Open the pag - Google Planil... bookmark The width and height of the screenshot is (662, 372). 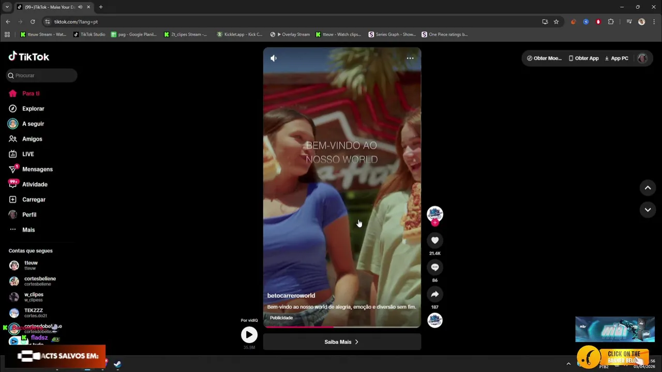(133, 35)
